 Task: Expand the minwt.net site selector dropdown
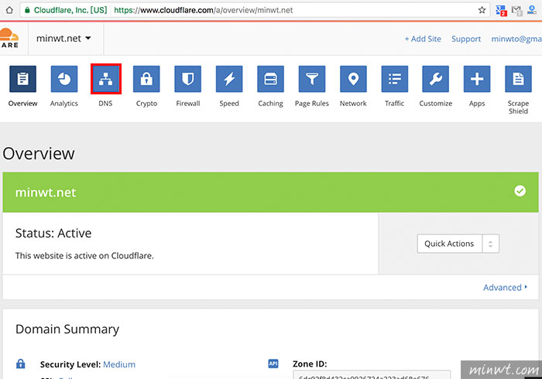tap(64, 39)
